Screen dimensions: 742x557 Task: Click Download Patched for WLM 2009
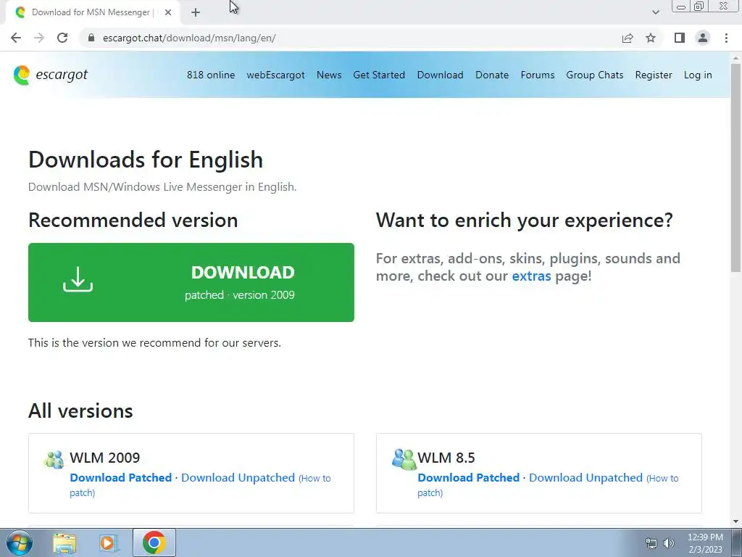point(121,477)
